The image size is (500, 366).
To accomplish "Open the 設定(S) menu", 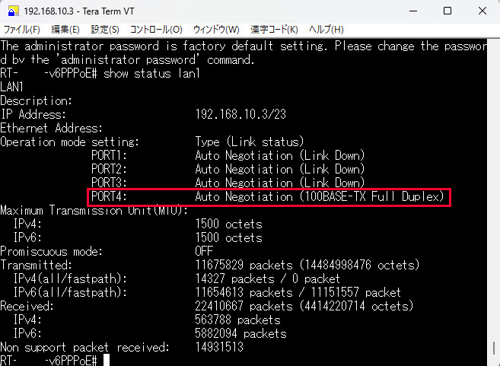I will [x=105, y=30].
